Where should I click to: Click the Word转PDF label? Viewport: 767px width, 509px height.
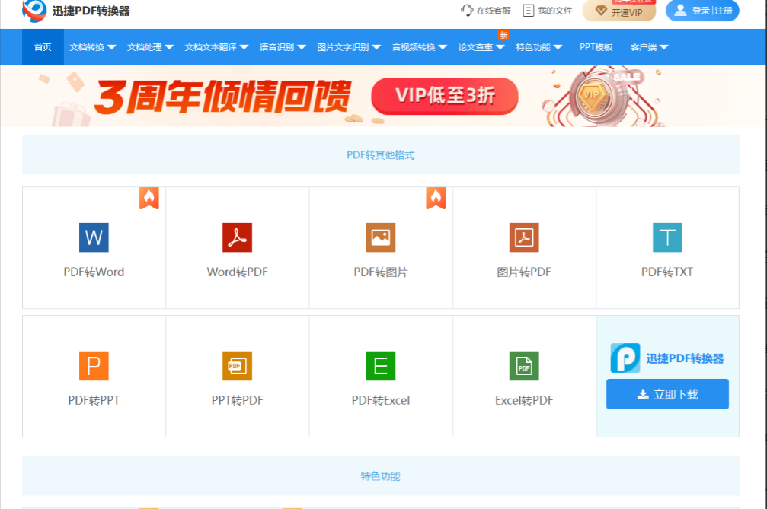tap(237, 272)
